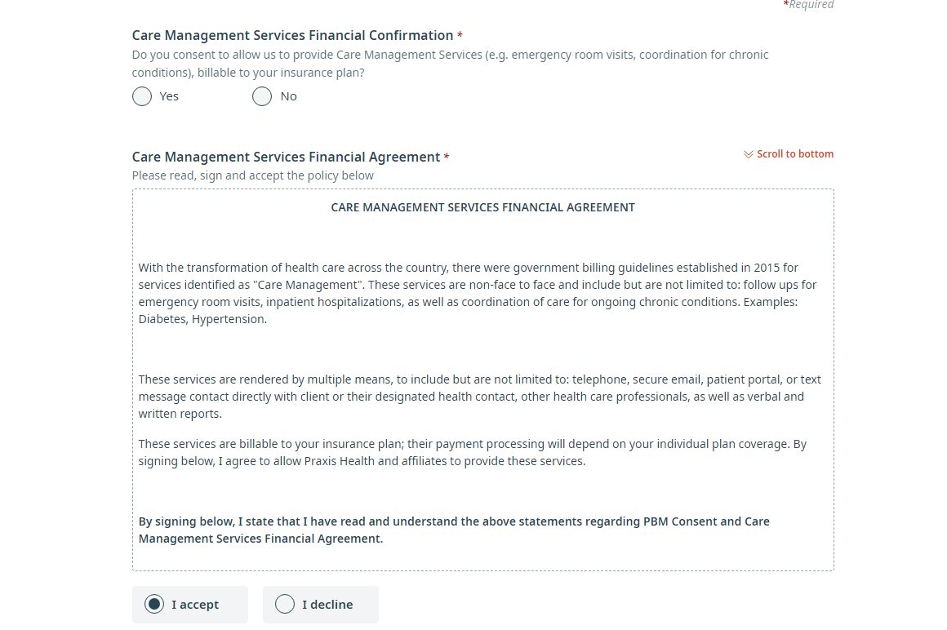Click the double-chevron Scroll to bottom icon

(749, 154)
